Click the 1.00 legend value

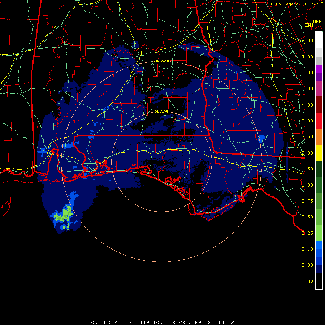coord(307,185)
